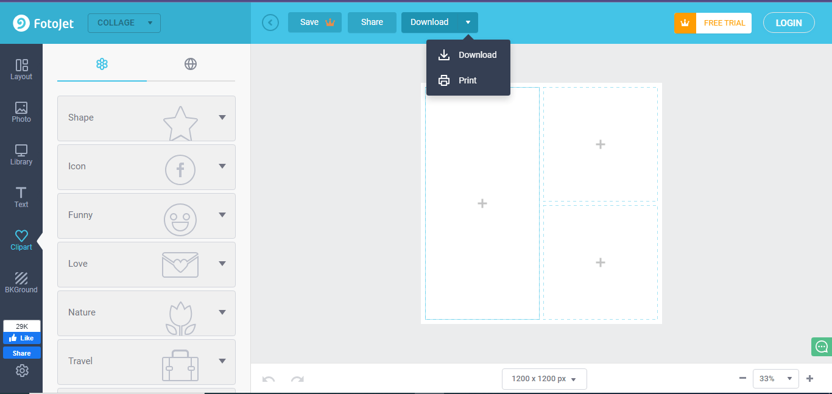Click the Share button in toolbar

click(372, 23)
